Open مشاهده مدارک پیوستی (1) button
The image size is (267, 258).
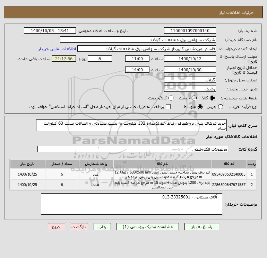pos(148,227)
